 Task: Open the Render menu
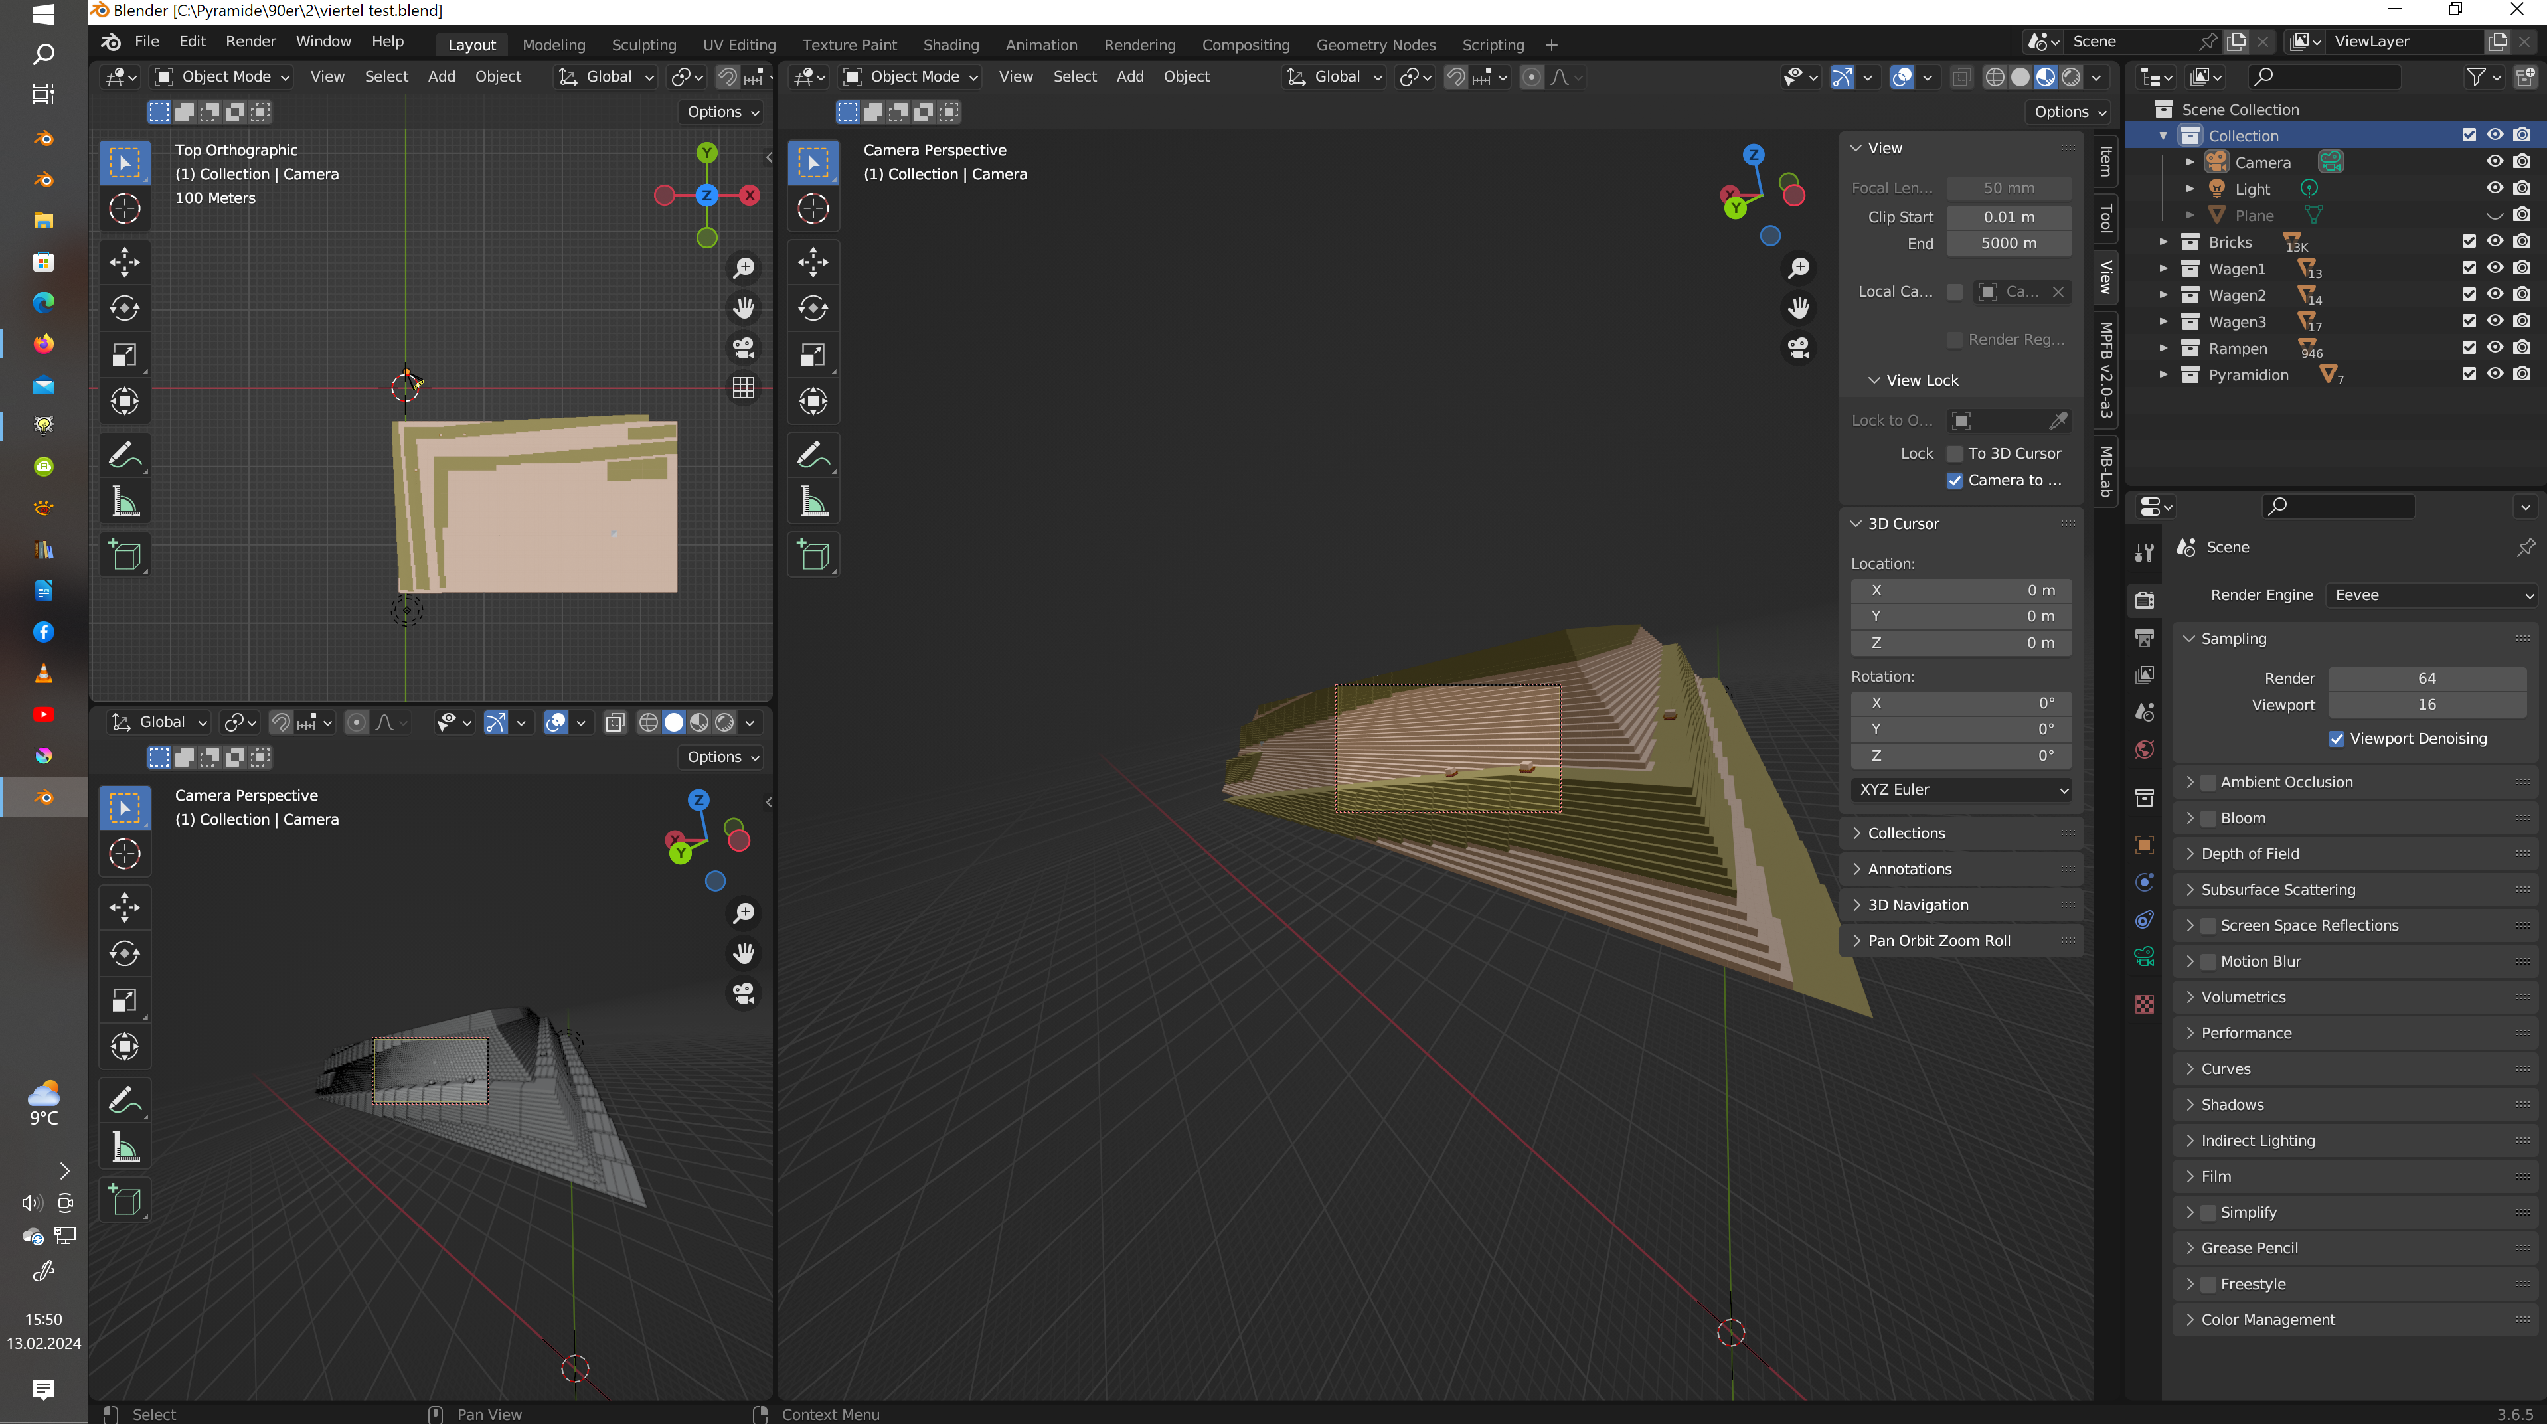pos(250,42)
